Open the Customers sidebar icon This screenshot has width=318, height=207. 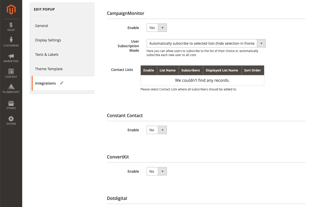click(11, 42)
